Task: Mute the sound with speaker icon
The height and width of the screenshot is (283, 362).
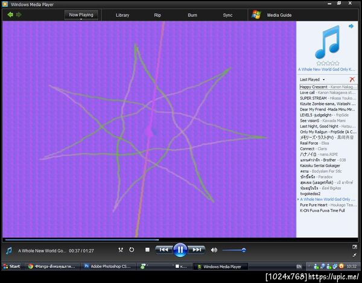Action: (x=214, y=250)
